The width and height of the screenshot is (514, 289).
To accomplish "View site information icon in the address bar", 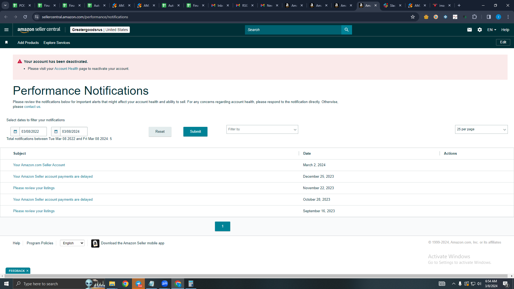I will [x=37, y=17].
